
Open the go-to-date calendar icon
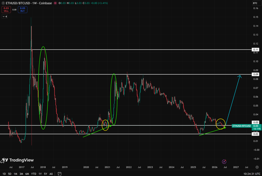59,174
